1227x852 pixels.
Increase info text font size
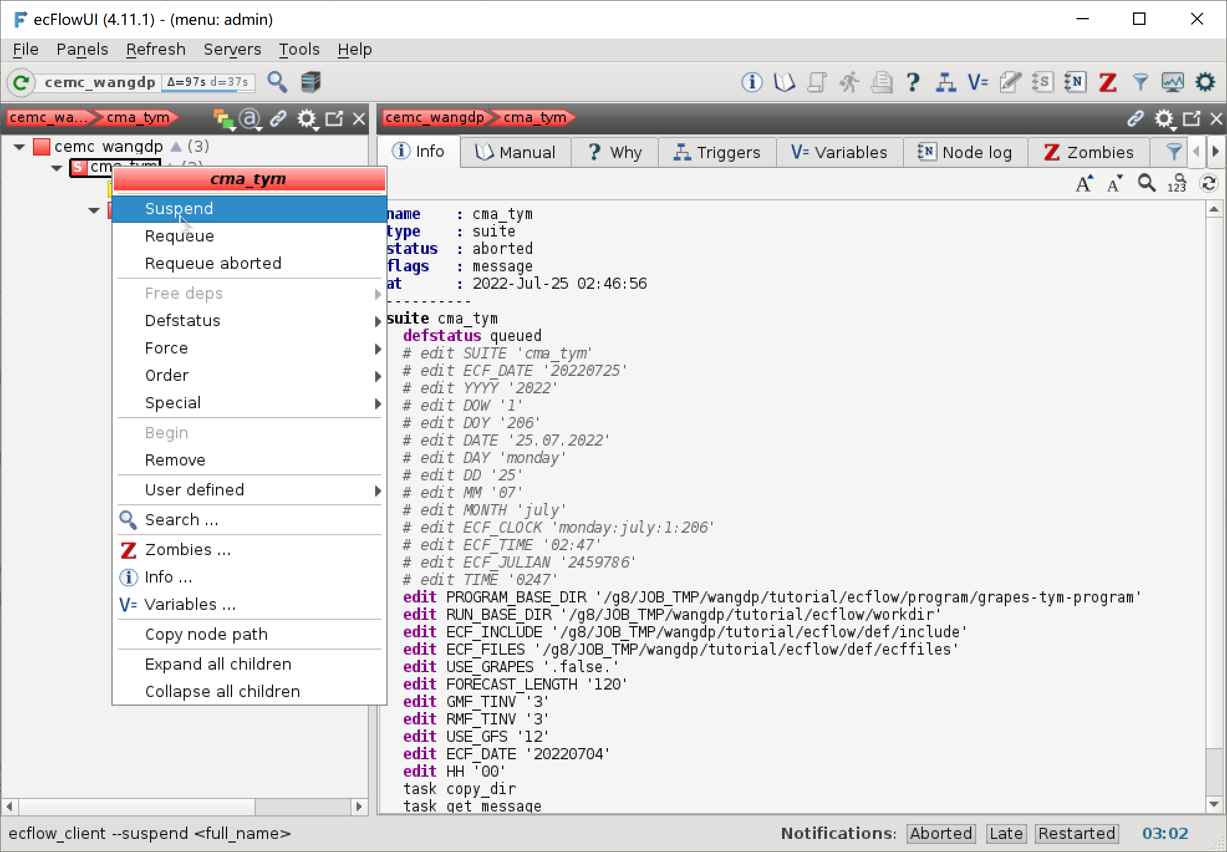(x=1084, y=184)
